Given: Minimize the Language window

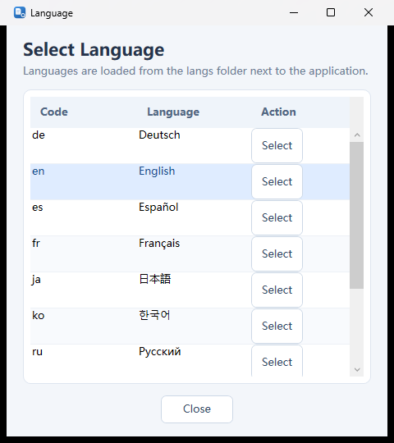Looking at the screenshot, I should [294, 12].
